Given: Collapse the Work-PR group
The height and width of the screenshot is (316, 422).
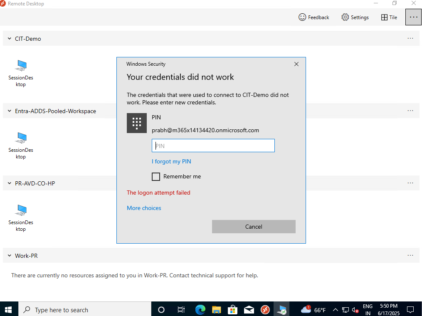Looking at the screenshot, I should tap(10, 256).
